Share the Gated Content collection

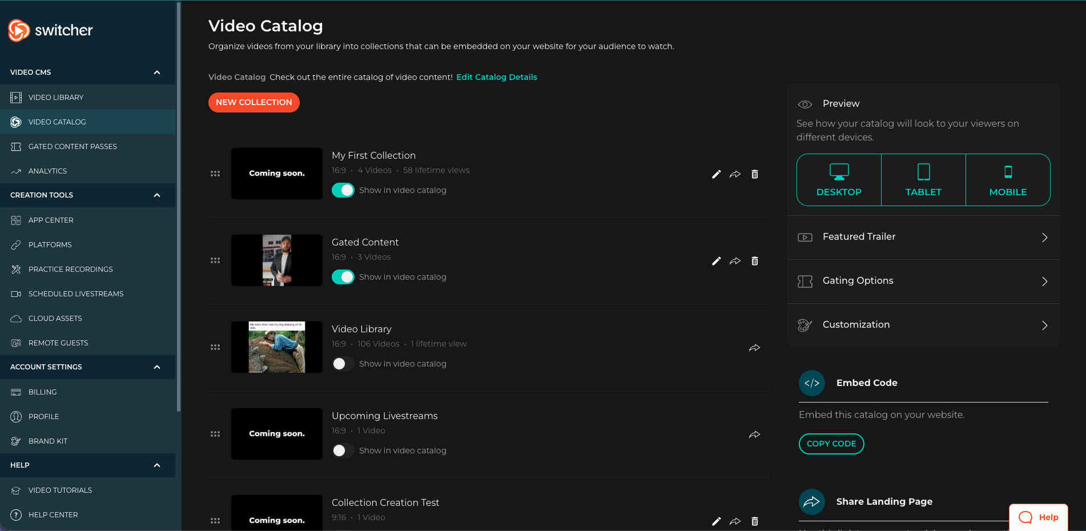(x=735, y=261)
